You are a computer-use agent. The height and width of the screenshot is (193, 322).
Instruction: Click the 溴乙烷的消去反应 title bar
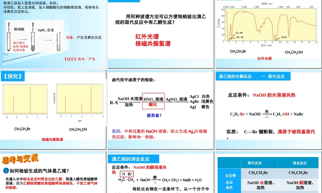[134, 159]
